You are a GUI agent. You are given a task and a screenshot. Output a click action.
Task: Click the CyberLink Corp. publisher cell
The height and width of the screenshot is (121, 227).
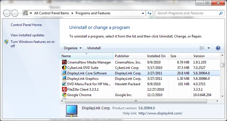[127, 68]
